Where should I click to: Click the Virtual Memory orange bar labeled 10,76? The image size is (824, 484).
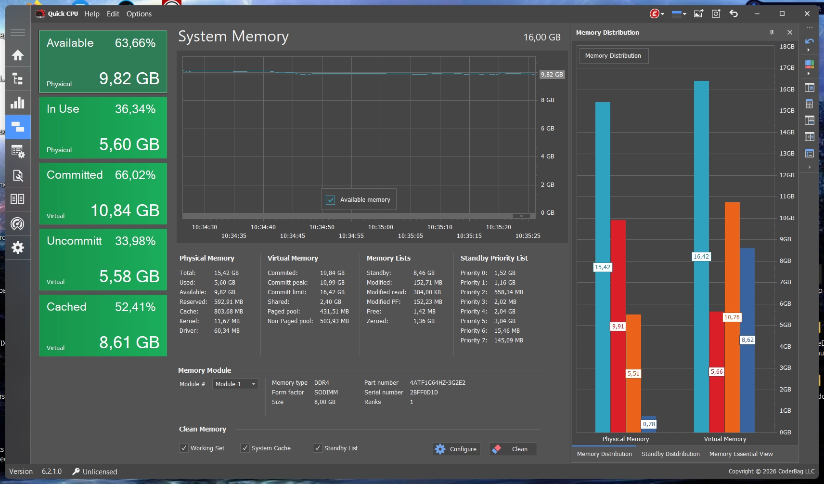pyautogui.click(x=732, y=317)
